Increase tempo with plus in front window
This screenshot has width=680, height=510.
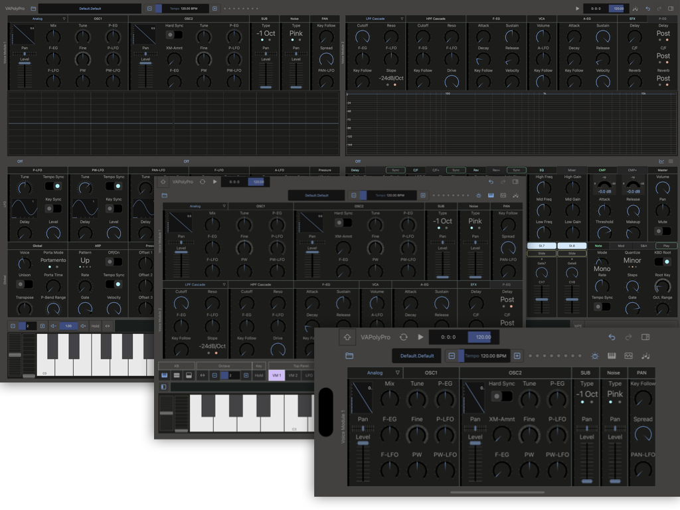pyautogui.click(x=517, y=356)
